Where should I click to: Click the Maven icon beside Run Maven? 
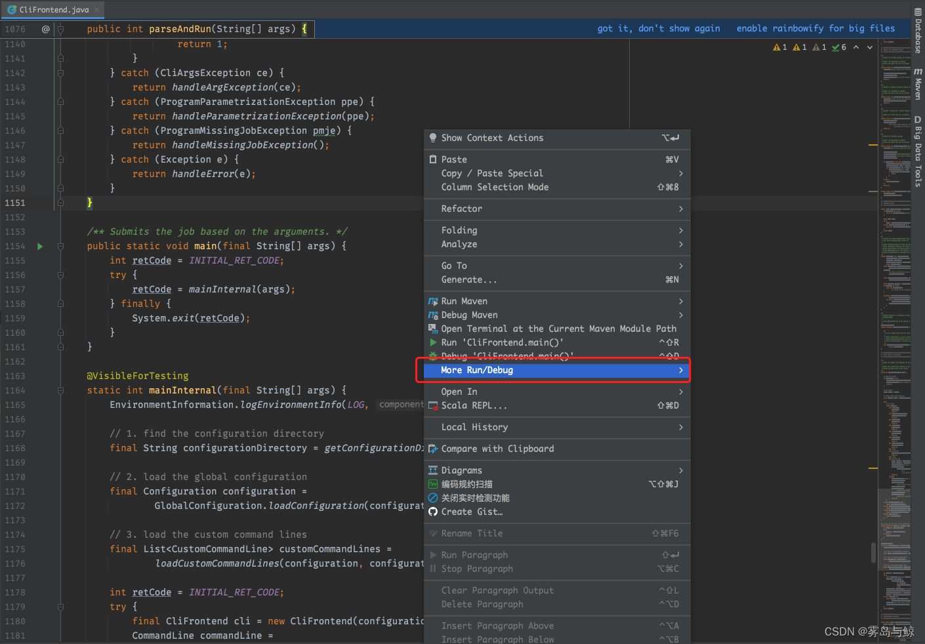pyautogui.click(x=433, y=301)
